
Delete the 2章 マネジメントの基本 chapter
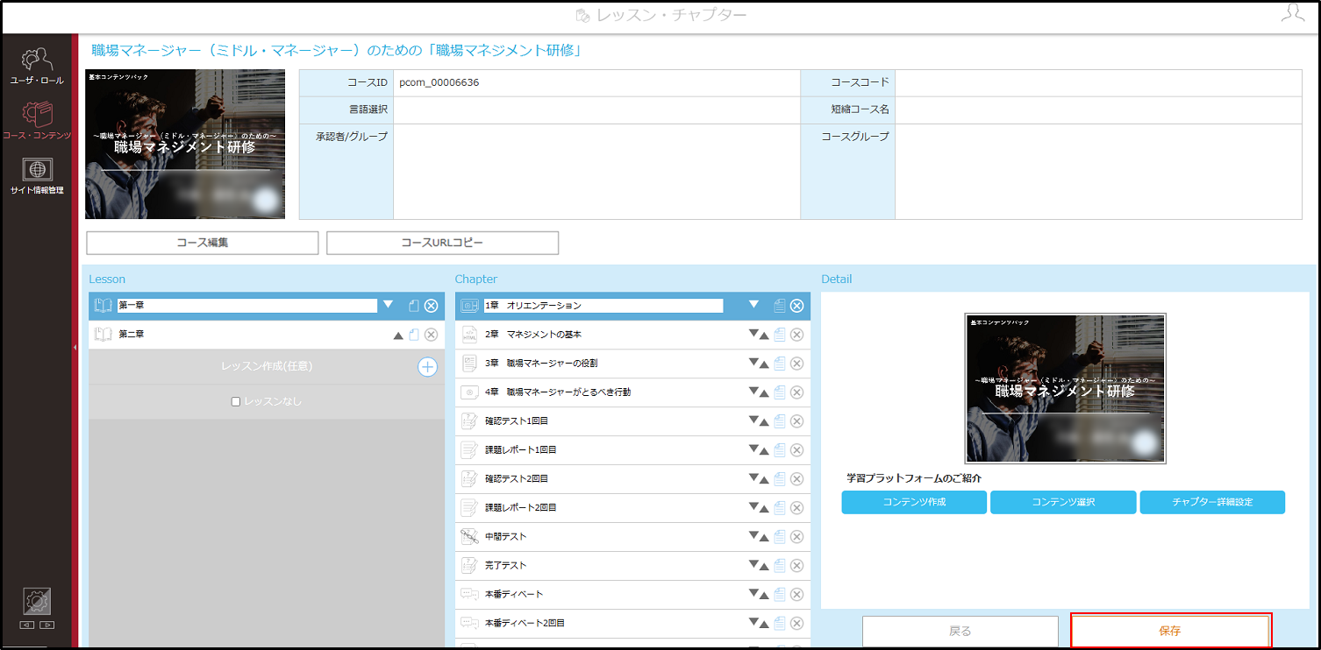coord(796,335)
